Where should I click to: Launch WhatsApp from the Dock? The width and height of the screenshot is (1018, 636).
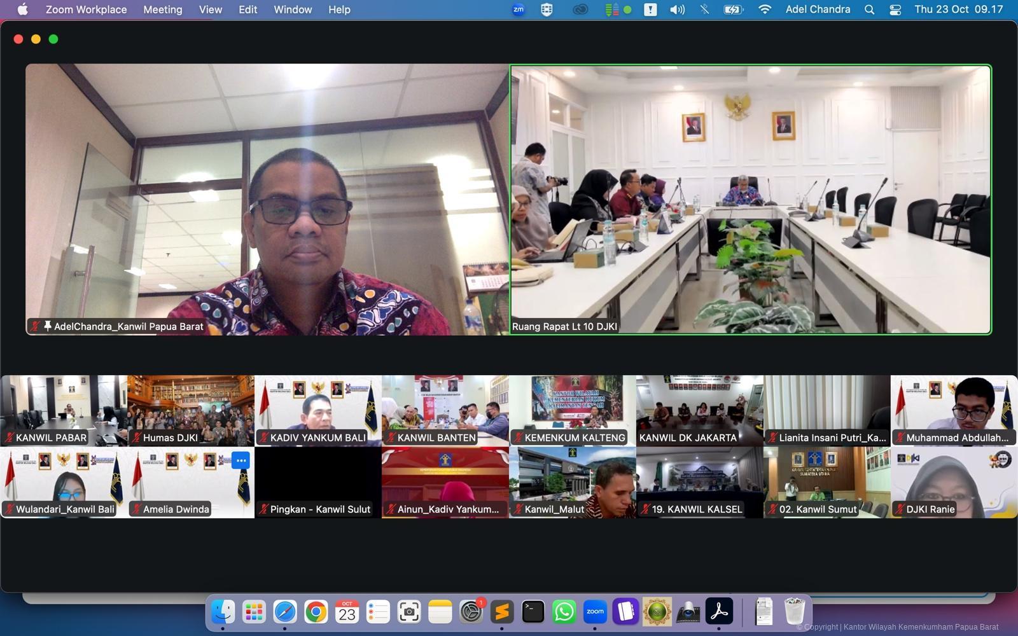[x=564, y=612]
